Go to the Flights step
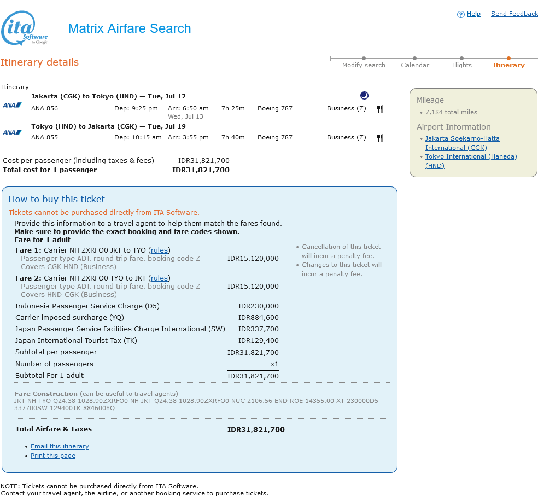538x496 pixels. click(x=462, y=65)
